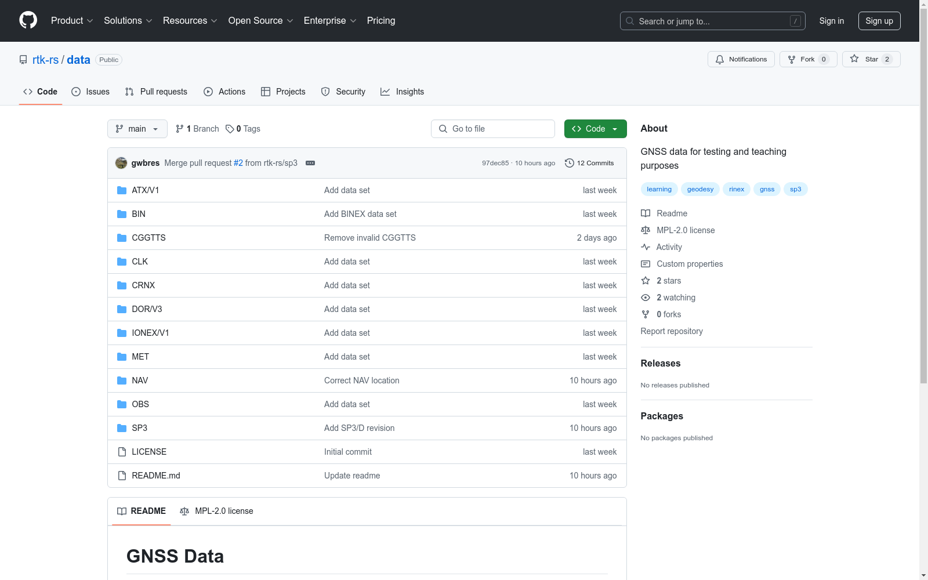Click the README.md file icon
This screenshot has width=928, height=580.
(122, 476)
